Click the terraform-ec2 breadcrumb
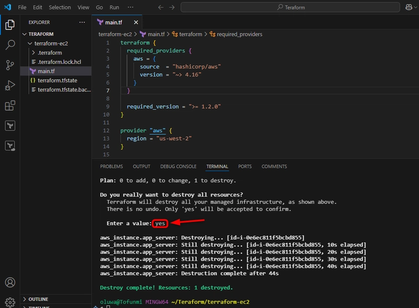The height and width of the screenshot is (308, 419). (115, 34)
